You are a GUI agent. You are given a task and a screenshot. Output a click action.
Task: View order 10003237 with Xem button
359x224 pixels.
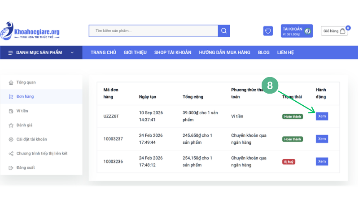point(322,139)
